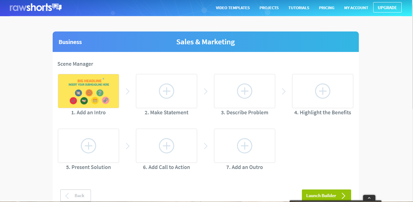413x202 pixels.
Task: Click the '1. Add an Intro' label
Action: pos(88,112)
